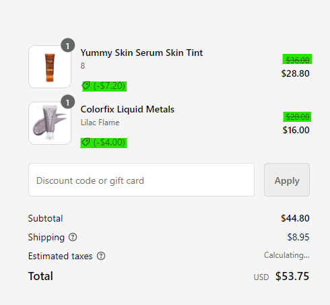330x305 pixels.
Task: Focus the Discount code or gift card field
Action: pos(141,180)
